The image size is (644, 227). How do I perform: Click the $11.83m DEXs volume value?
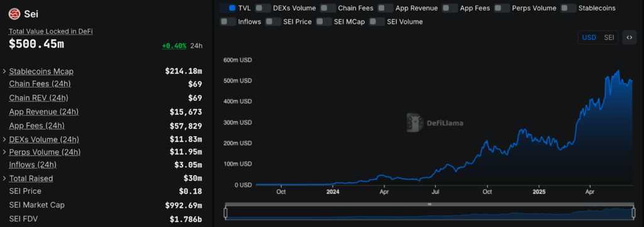(186, 139)
